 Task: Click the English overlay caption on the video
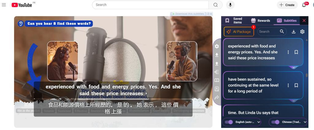click(113, 90)
